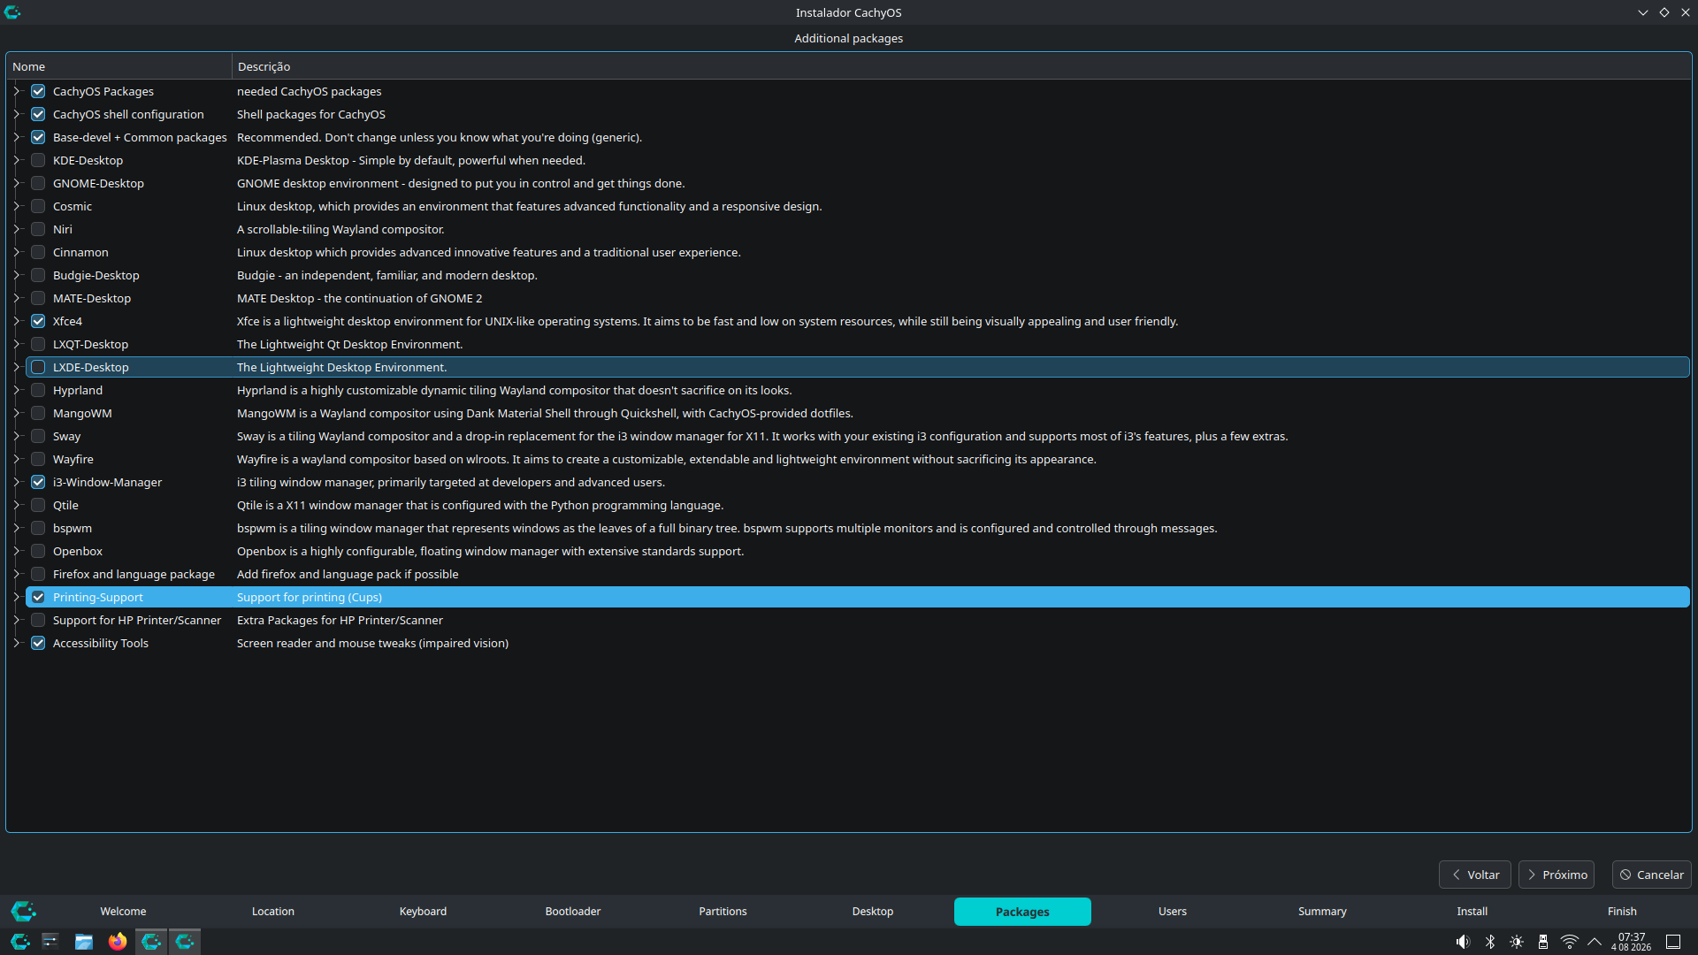Go to the Finish step

click(1622, 912)
